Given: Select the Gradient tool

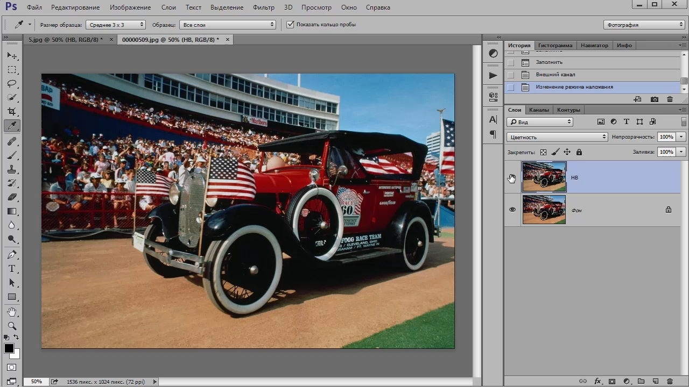Looking at the screenshot, I should coord(12,211).
